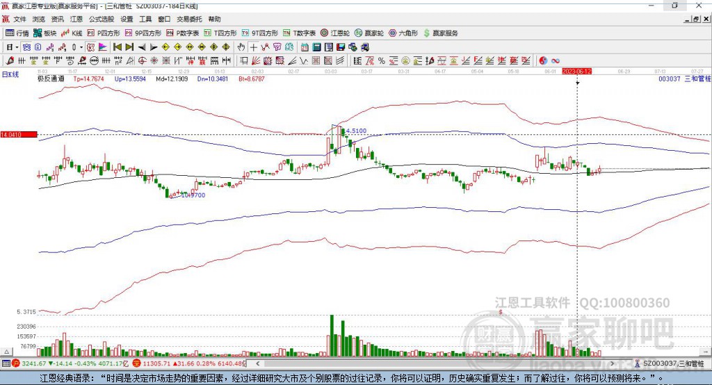Open the 9P四方形 tool
Screen dimensions: 712x385
click(x=143, y=33)
